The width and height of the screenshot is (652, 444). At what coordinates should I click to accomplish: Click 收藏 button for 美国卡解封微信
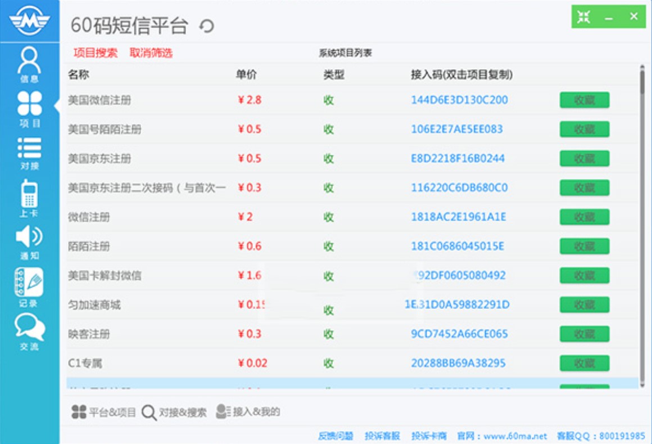584,276
